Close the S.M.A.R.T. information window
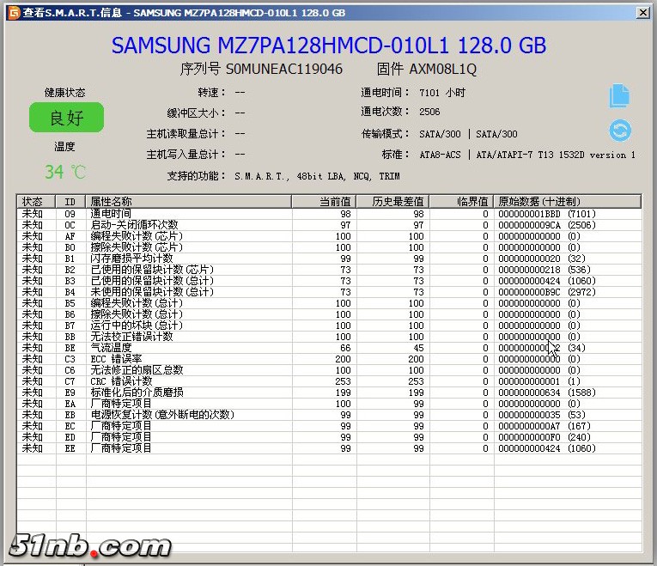 click(x=642, y=12)
